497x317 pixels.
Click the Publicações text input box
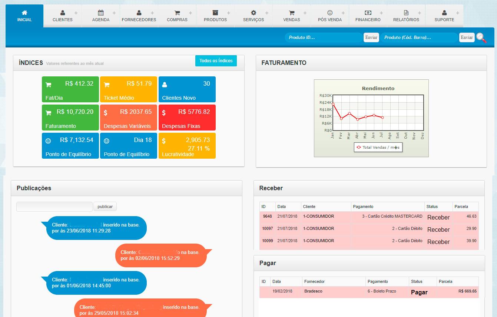pyautogui.click(x=54, y=207)
